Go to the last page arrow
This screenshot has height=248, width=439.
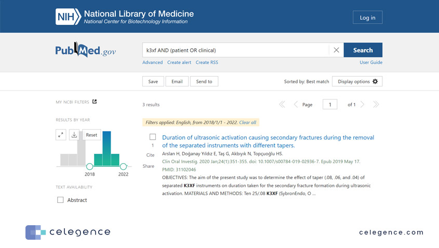[x=376, y=105]
